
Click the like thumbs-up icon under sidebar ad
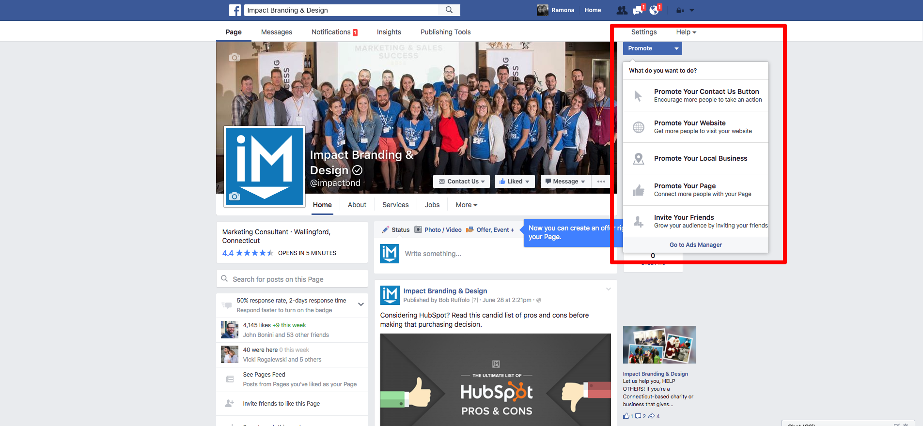click(x=626, y=416)
